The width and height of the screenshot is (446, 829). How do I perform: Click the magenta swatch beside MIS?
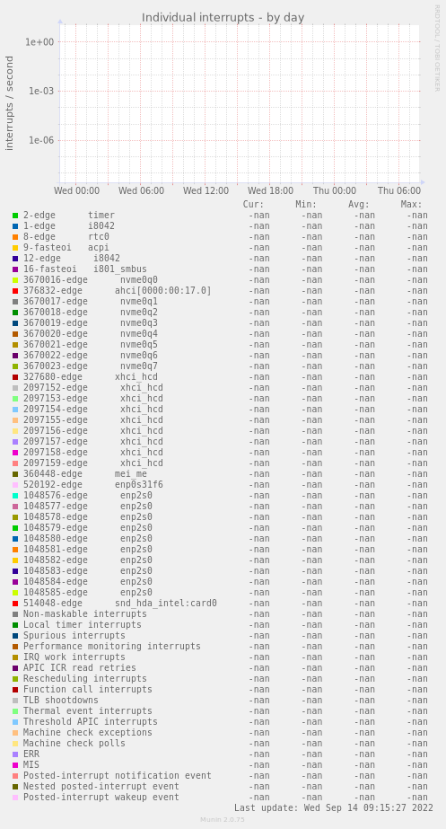pos(15,765)
